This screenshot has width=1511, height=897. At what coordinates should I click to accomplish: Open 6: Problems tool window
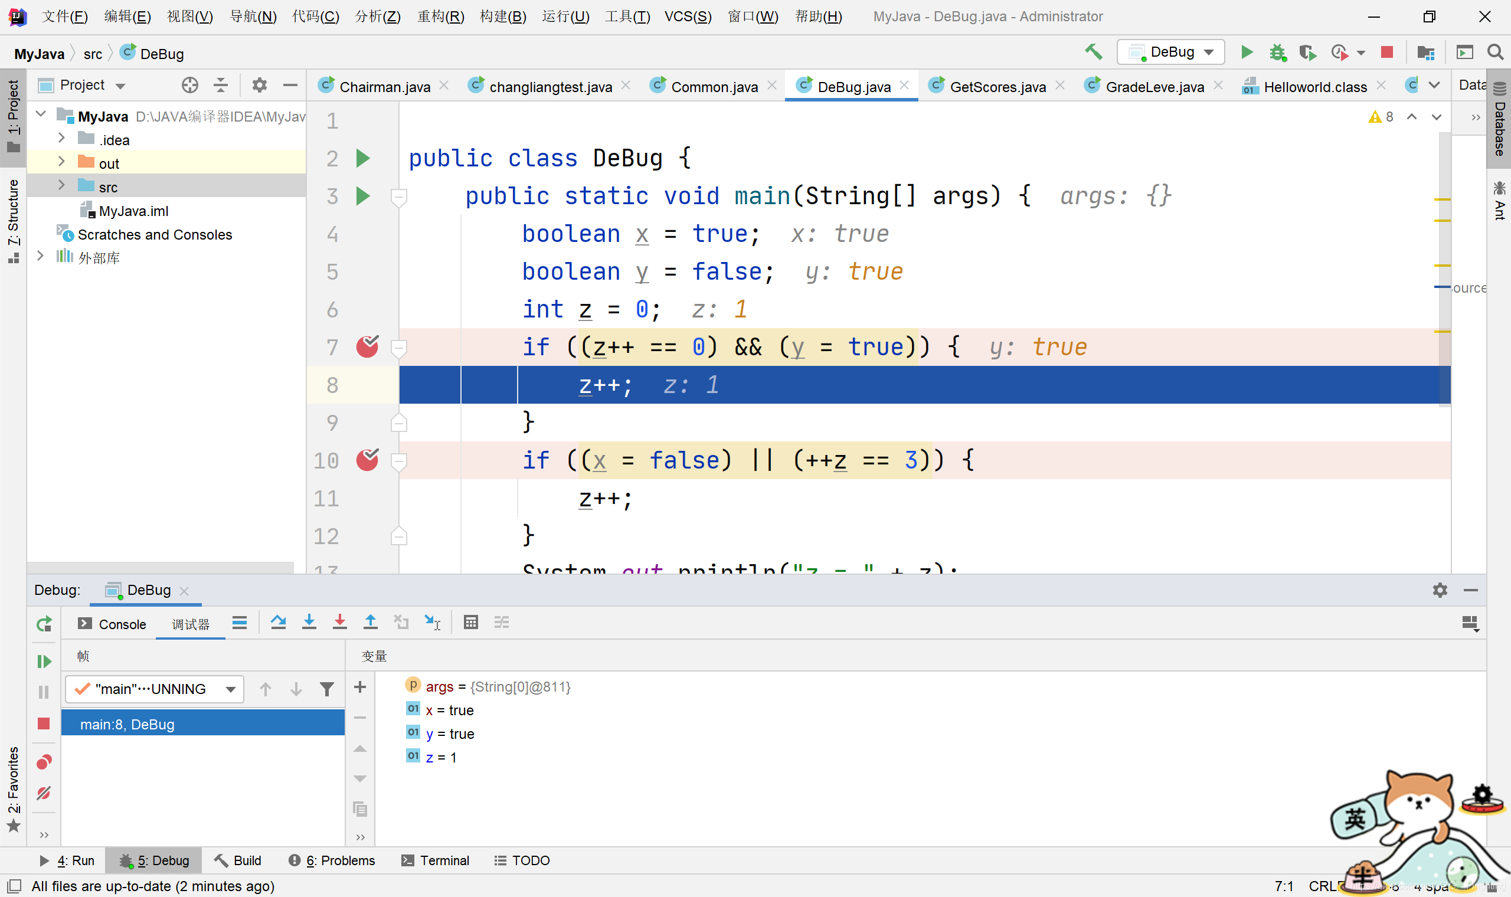tap(332, 860)
